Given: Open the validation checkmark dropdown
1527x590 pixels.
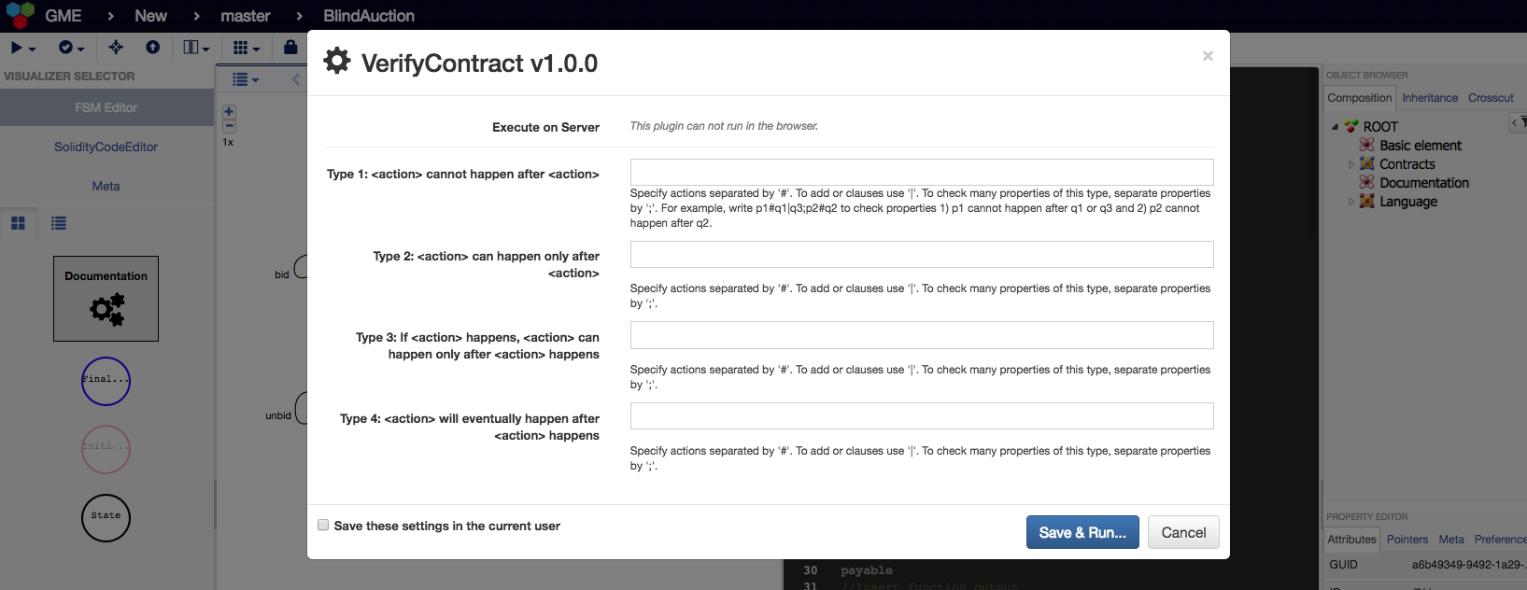Looking at the screenshot, I should 71,48.
